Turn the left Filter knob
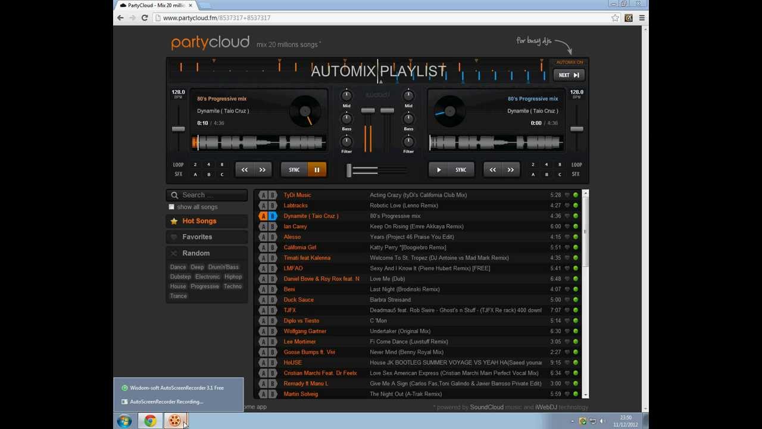This screenshot has width=762, height=429. tap(346, 141)
